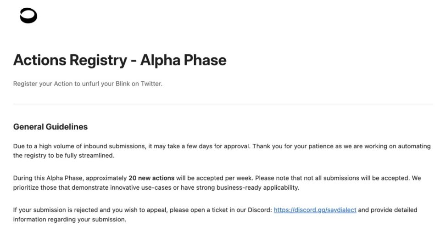Click the horizontal divider below subtitle

223,104
